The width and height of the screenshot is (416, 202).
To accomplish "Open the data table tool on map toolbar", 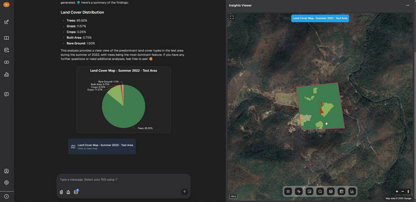I will tap(341, 191).
